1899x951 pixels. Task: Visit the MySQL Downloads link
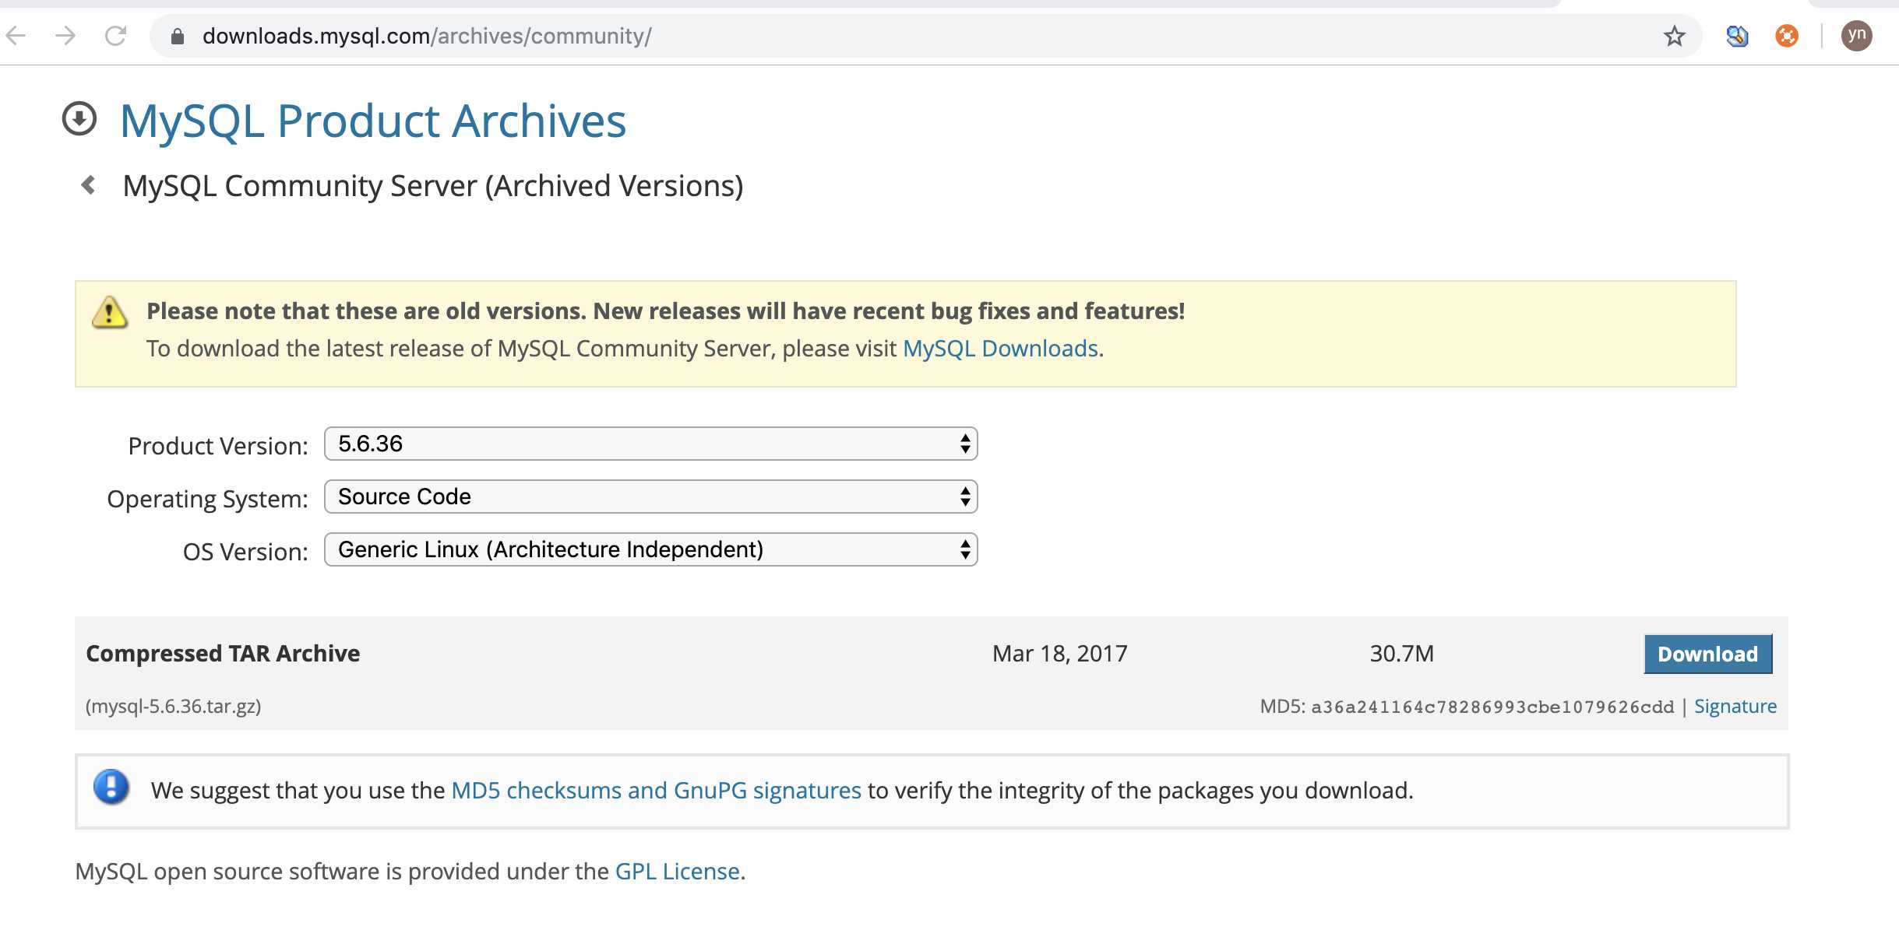tap(1000, 348)
